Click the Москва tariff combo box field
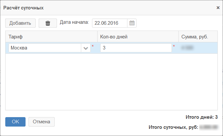 pos(45,48)
